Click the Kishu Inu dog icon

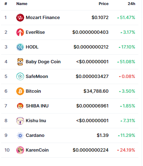coord(20,121)
